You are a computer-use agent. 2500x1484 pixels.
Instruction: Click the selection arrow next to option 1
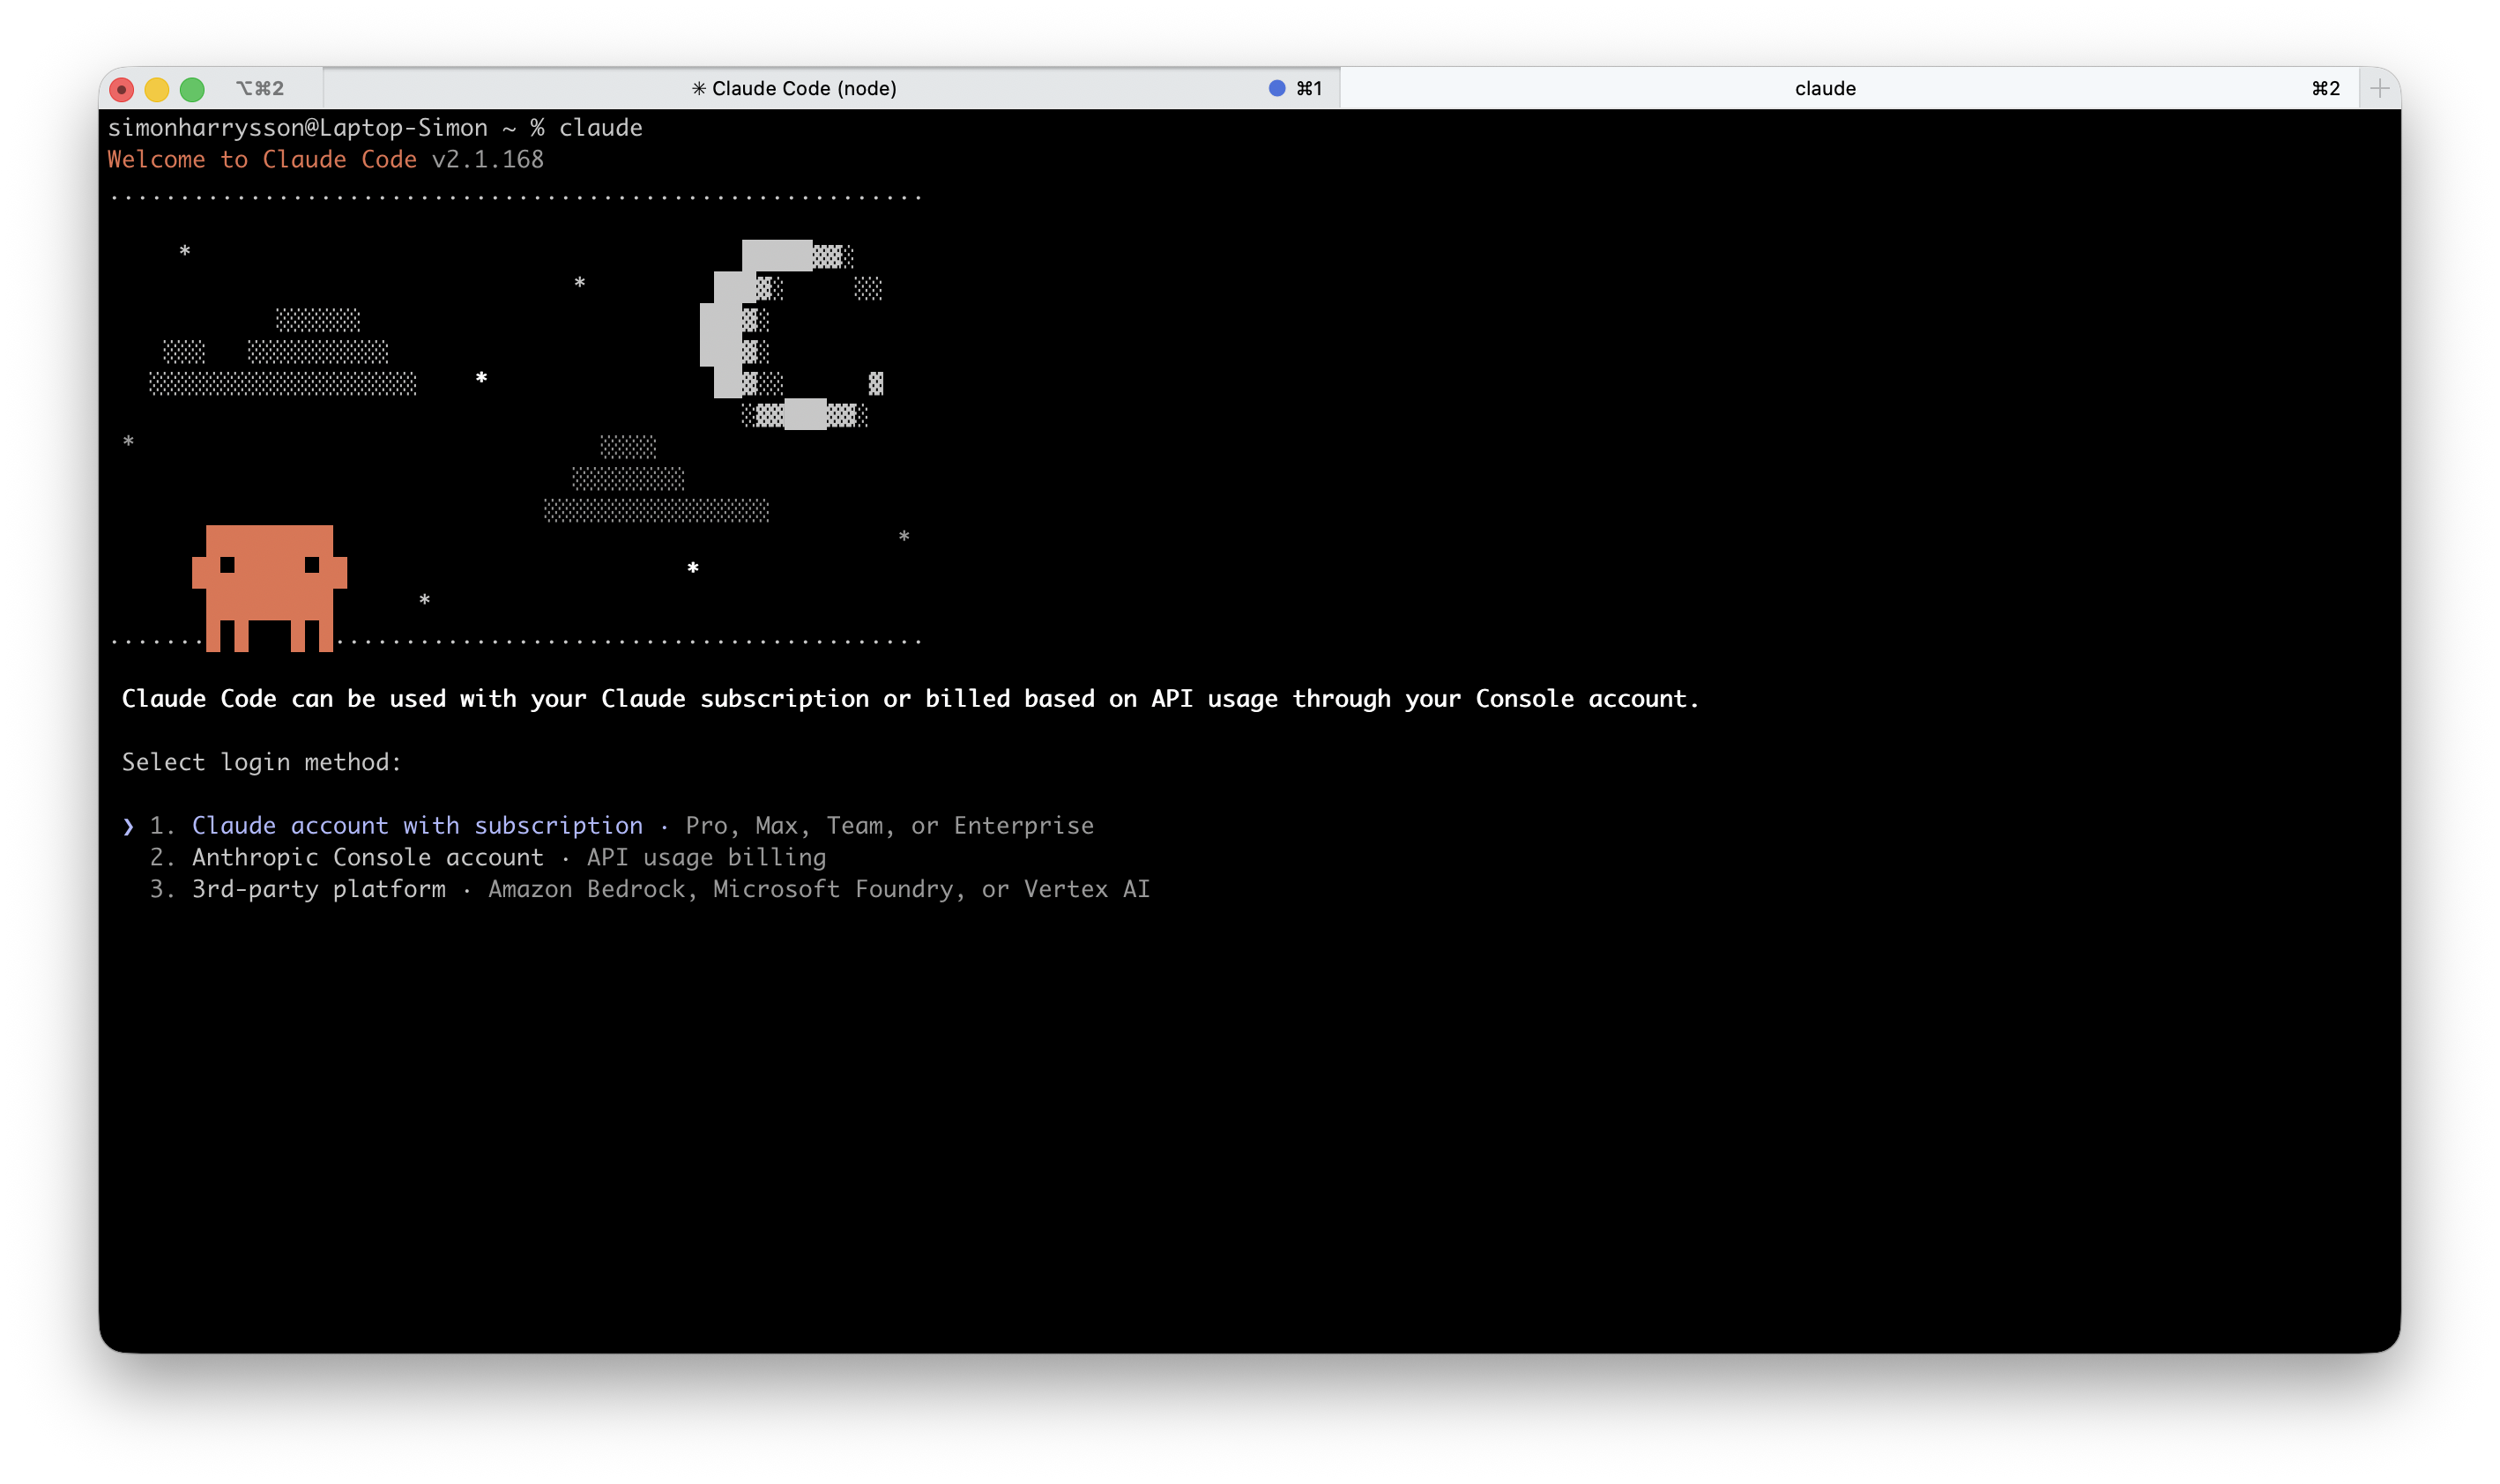pos(128,826)
